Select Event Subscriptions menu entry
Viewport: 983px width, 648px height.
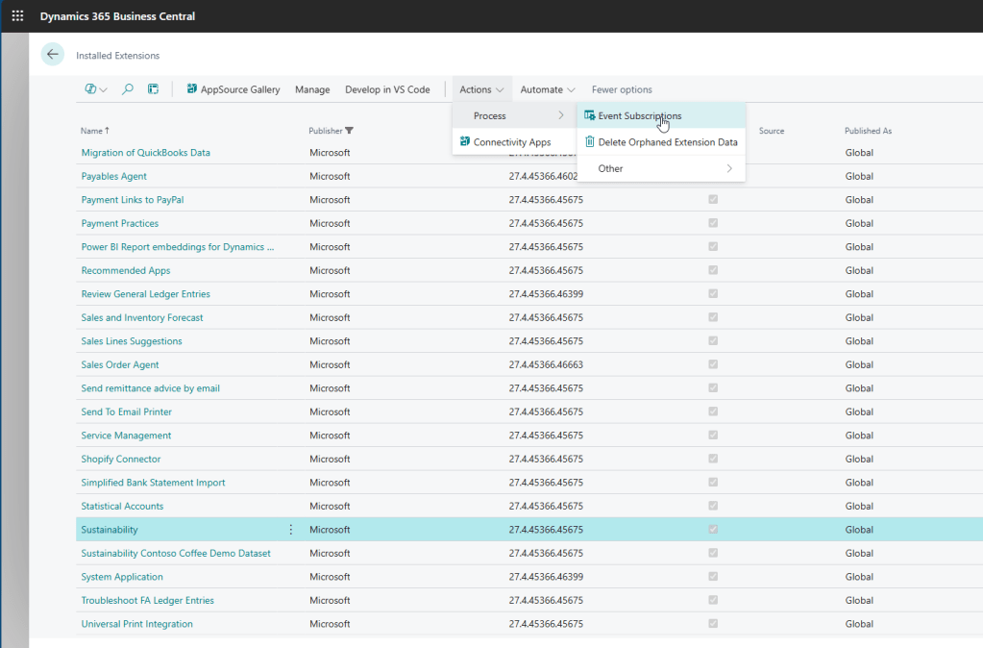point(642,114)
